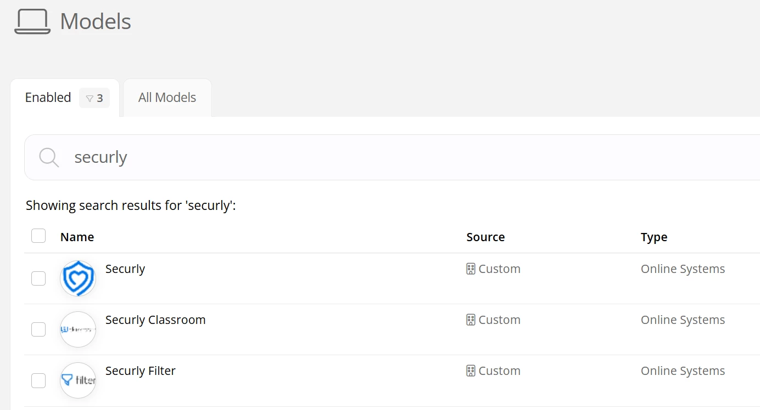The height and width of the screenshot is (410, 760).
Task: Toggle the select-all checkbox in header
Action: [38, 236]
